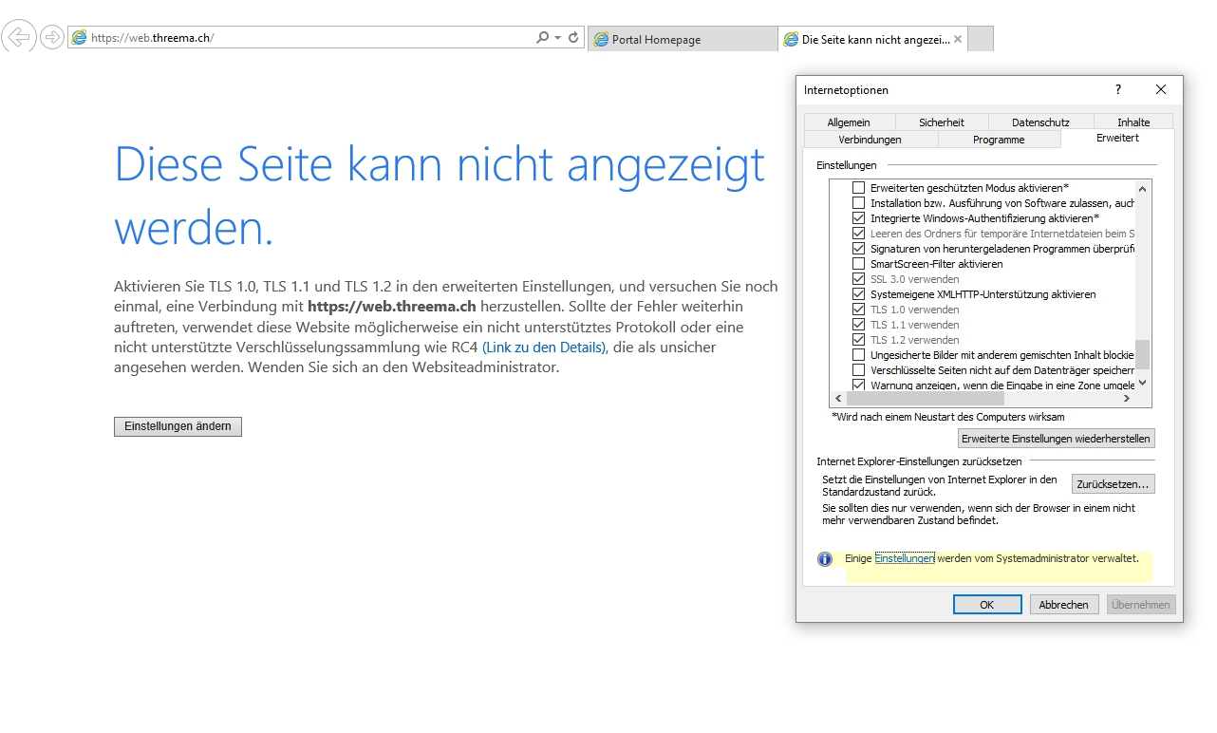Click the refresh icon in address bar

pyautogui.click(x=573, y=38)
